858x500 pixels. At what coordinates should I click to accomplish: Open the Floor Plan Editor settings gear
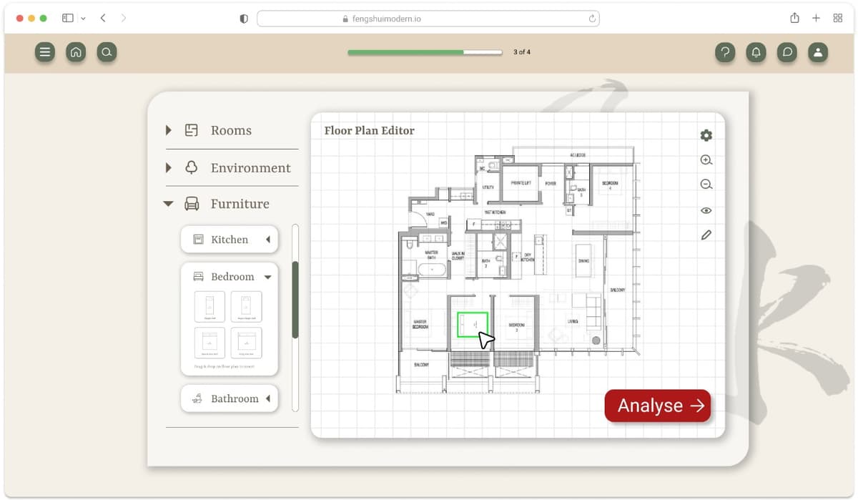pos(706,134)
